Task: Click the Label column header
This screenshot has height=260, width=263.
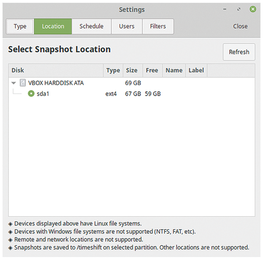Action: (x=196, y=70)
